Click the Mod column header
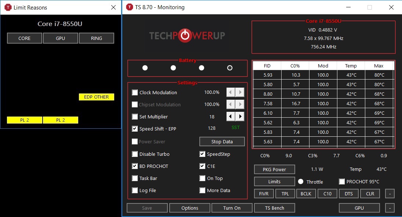Viewport: 402px width, 217px height. click(x=323, y=66)
